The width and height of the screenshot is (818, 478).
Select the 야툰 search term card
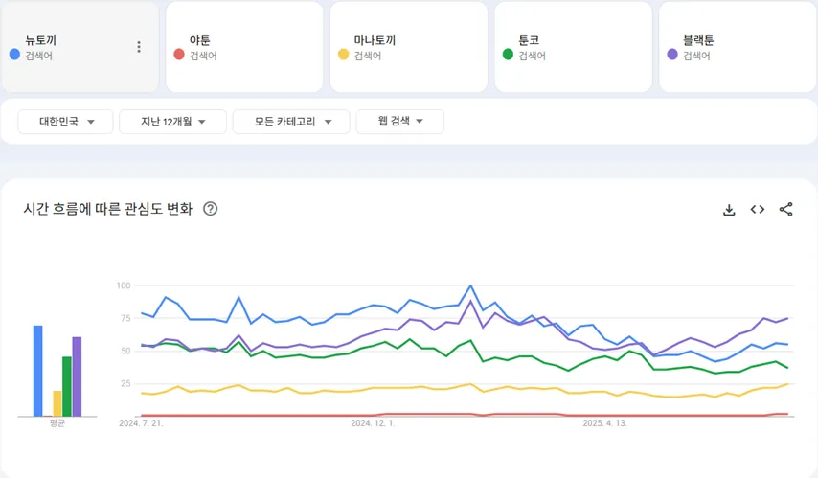pos(244,47)
